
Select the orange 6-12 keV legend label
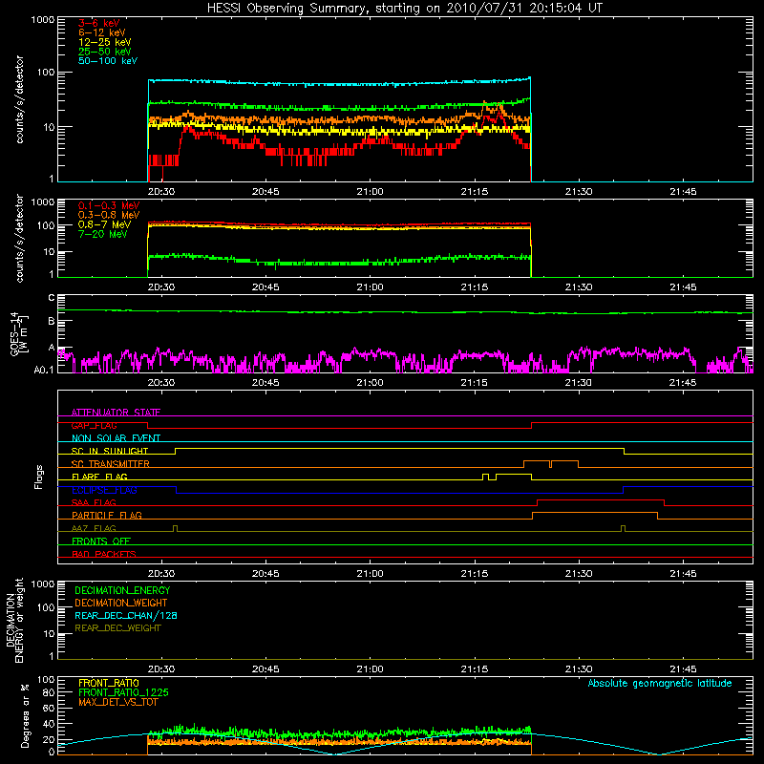click(x=102, y=32)
